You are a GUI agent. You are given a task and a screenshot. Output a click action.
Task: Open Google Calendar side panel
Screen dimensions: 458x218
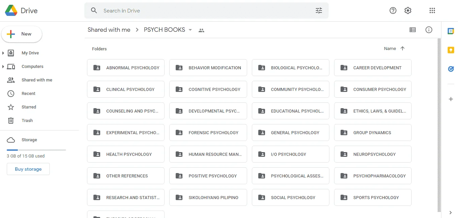pos(451,31)
